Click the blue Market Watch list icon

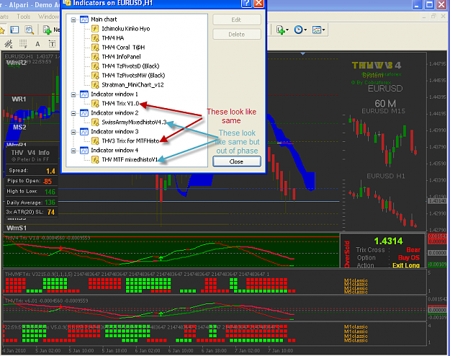[14, 30]
